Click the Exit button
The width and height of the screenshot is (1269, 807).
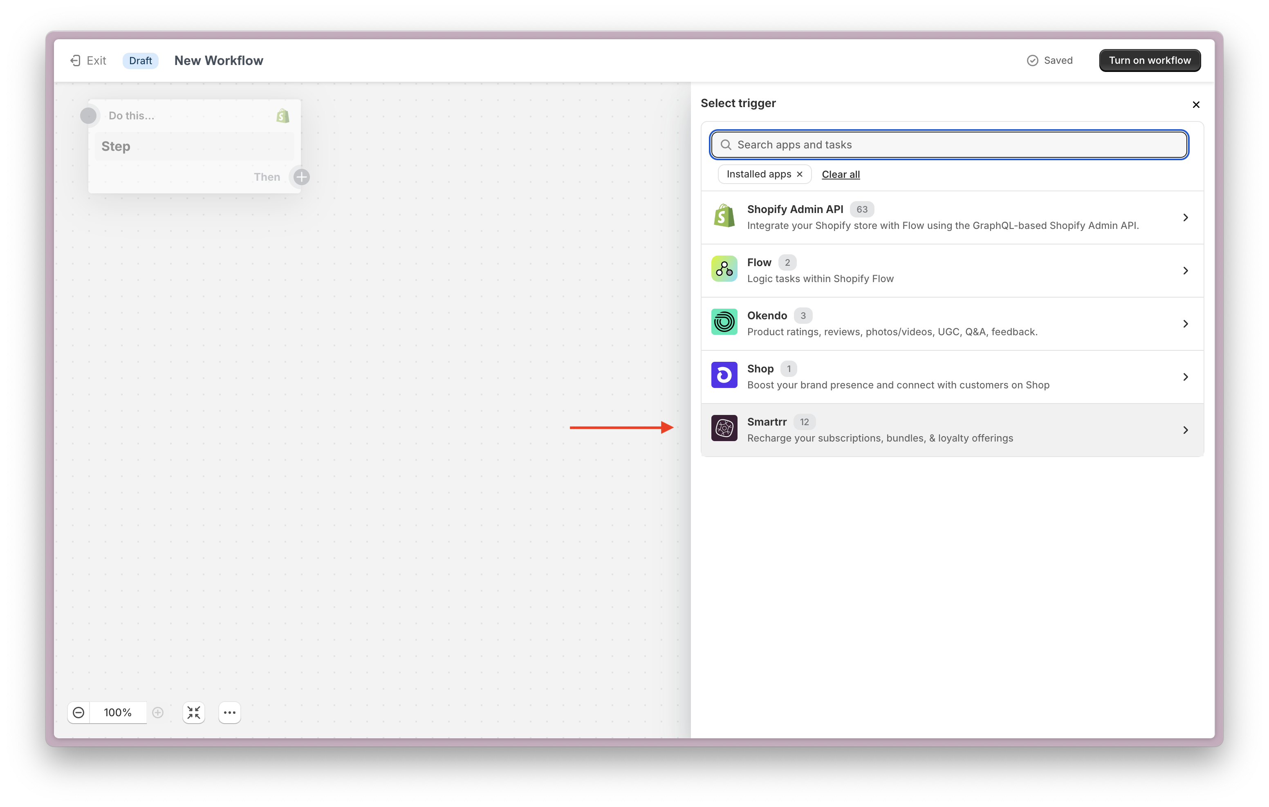click(89, 61)
